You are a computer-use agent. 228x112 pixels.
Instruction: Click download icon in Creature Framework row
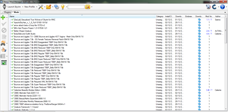[199, 107]
